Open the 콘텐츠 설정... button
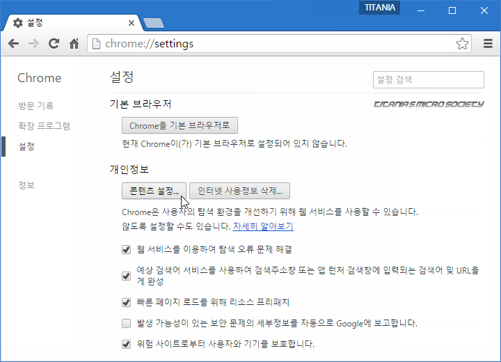501x362 pixels. (154, 191)
